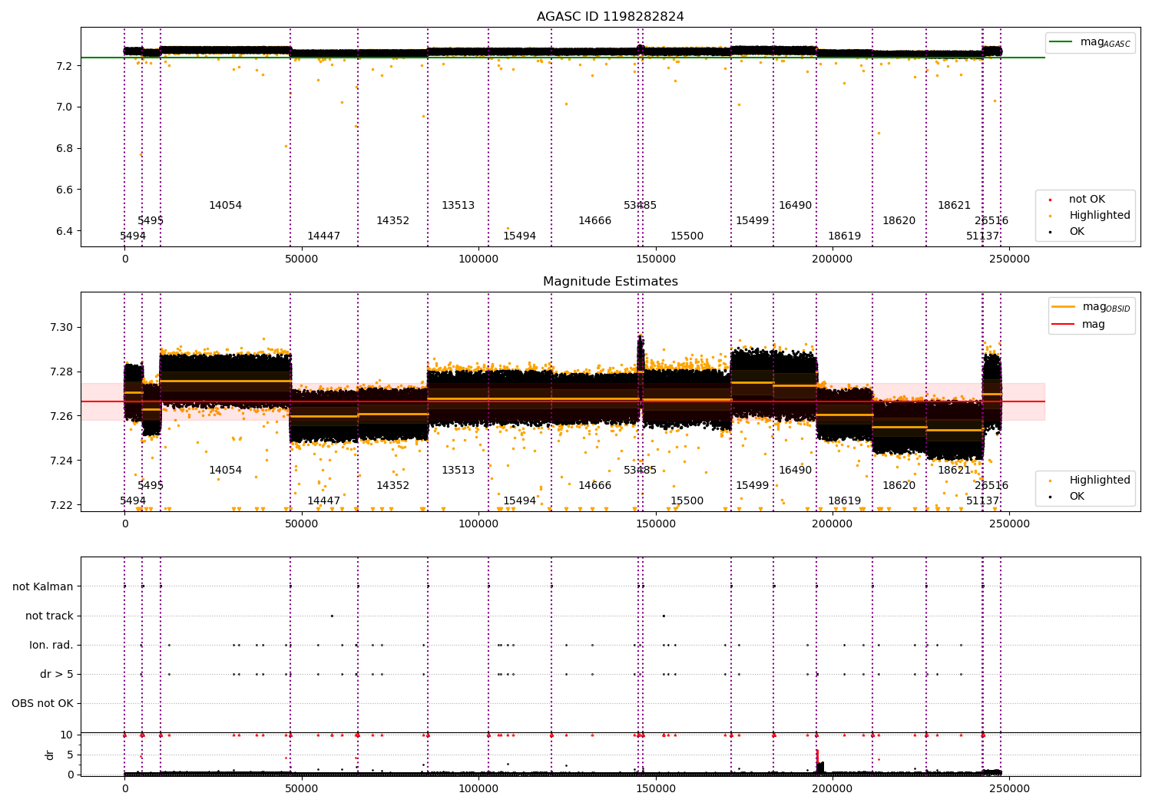
Task: Click OBSID label 15500 in AGASC plot
Action: tap(687, 236)
